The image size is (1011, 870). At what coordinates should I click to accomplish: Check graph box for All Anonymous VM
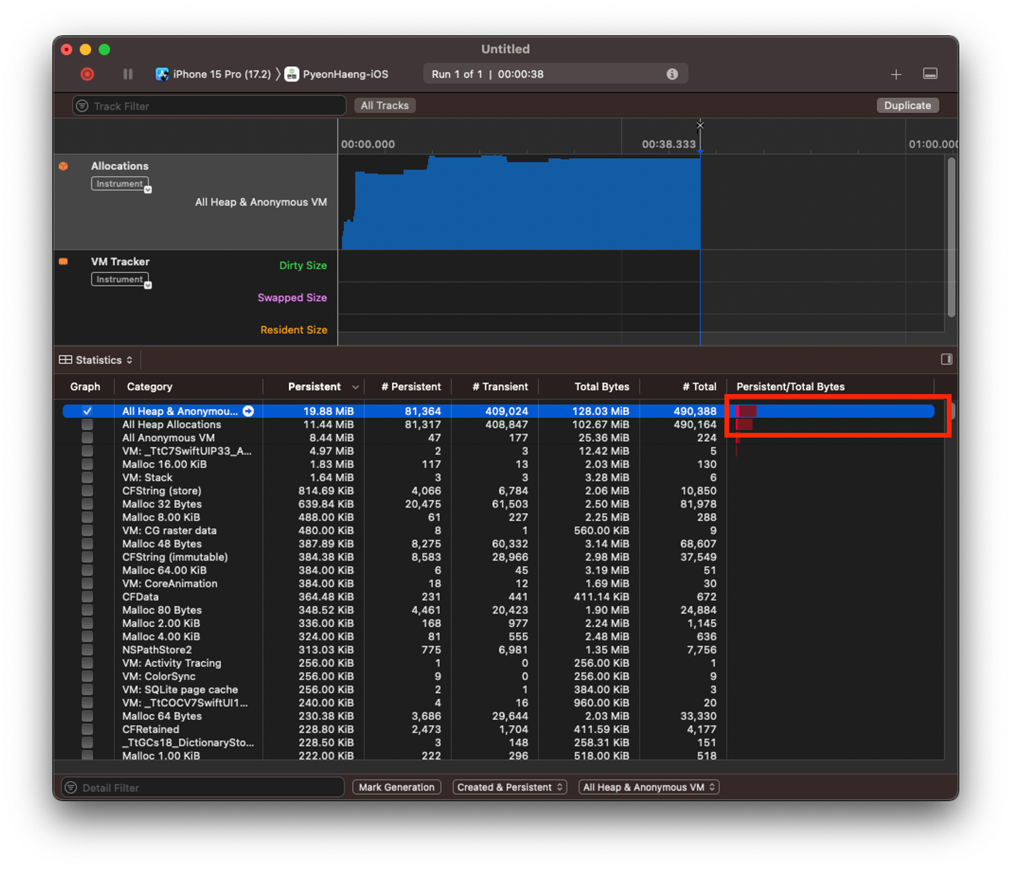(87, 438)
